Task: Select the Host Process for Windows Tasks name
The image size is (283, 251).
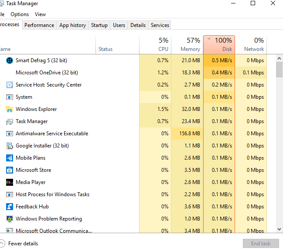Action: pyautogui.click(x=52, y=194)
